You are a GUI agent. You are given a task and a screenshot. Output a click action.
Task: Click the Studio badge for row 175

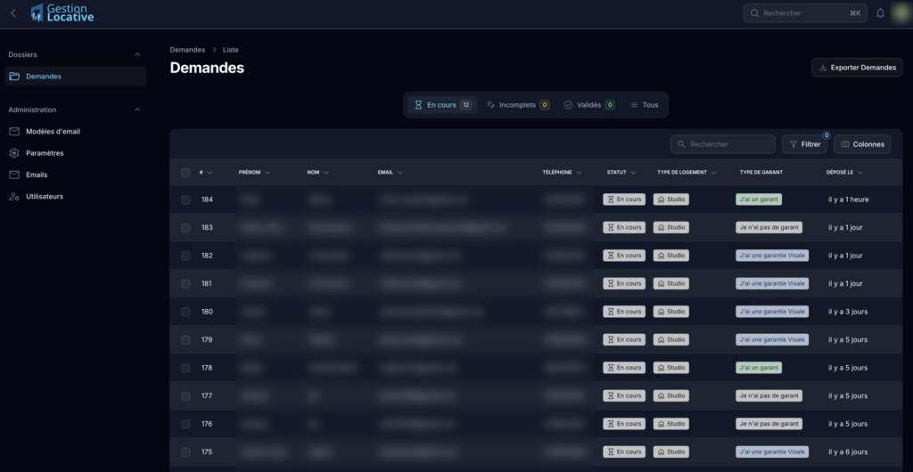(670, 452)
